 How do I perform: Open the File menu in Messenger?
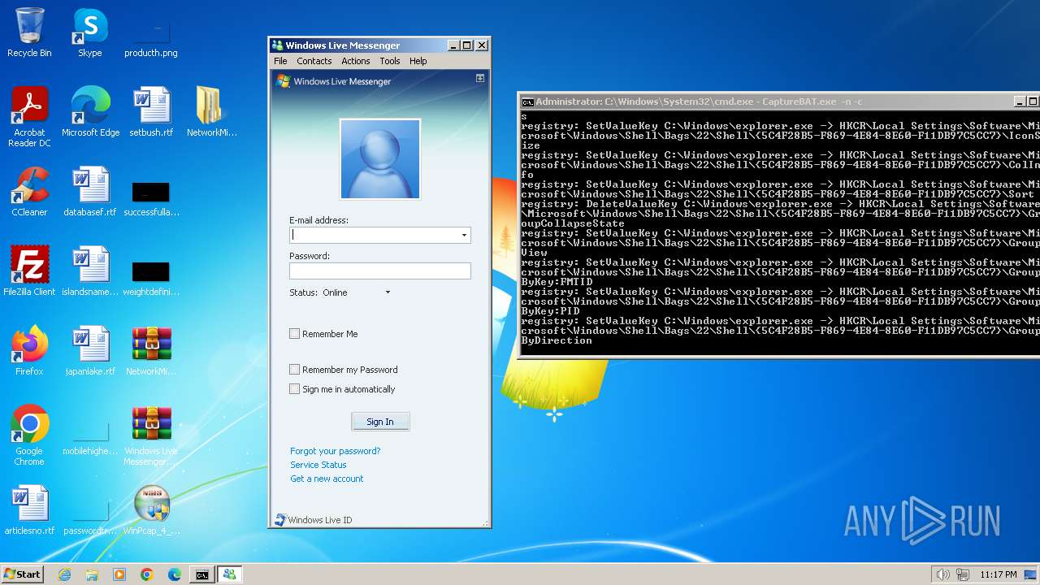280,61
